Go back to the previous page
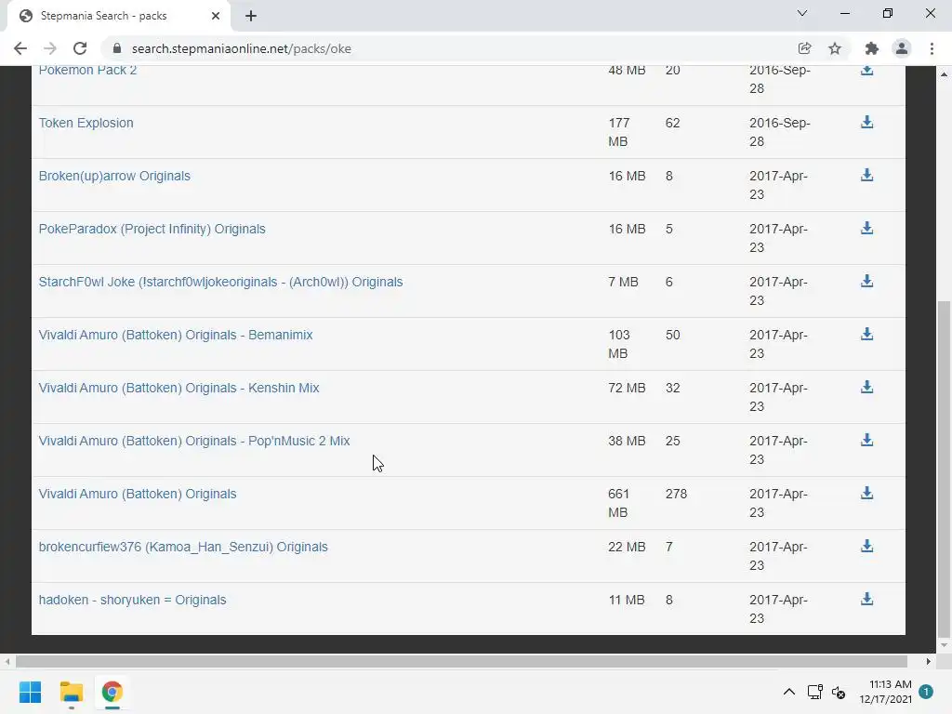This screenshot has width=952, height=714. click(20, 48)
